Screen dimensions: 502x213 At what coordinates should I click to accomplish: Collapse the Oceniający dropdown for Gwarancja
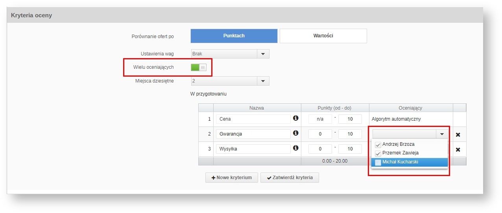[x=442, y=134]
